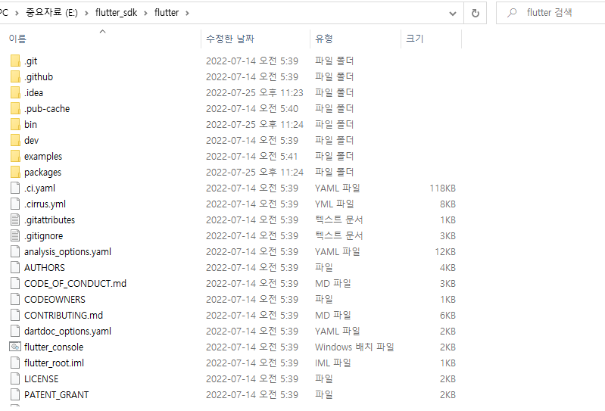The image size is (605, 411).
Task: Sort by the 크기 column header
Action: point(415,39)
